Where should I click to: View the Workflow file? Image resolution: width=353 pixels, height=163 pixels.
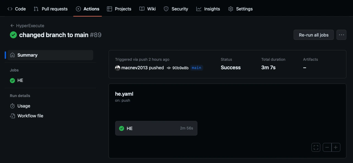pyautogui.click(x=30, y=116)
